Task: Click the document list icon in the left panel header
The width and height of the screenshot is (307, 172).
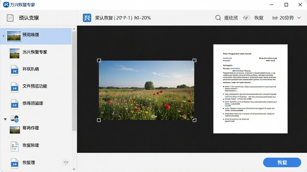Action: [x=10, y=18]
